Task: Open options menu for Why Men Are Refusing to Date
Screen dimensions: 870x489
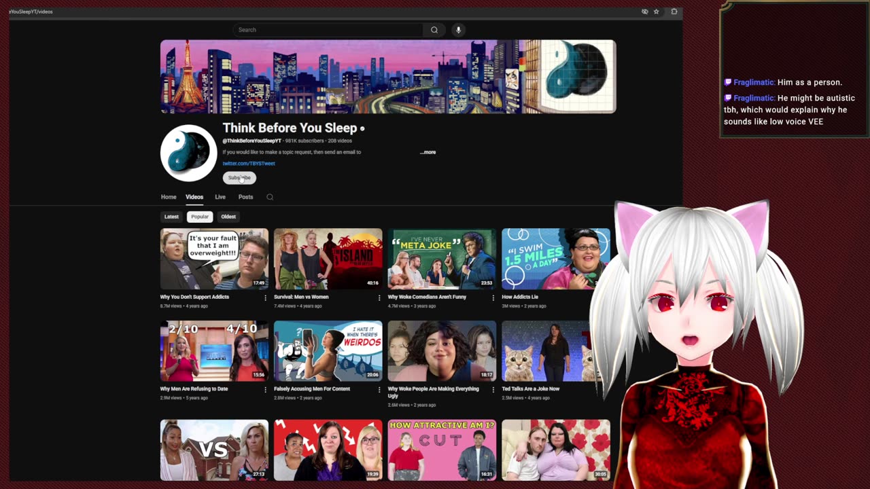Action: tap(265, 390)
